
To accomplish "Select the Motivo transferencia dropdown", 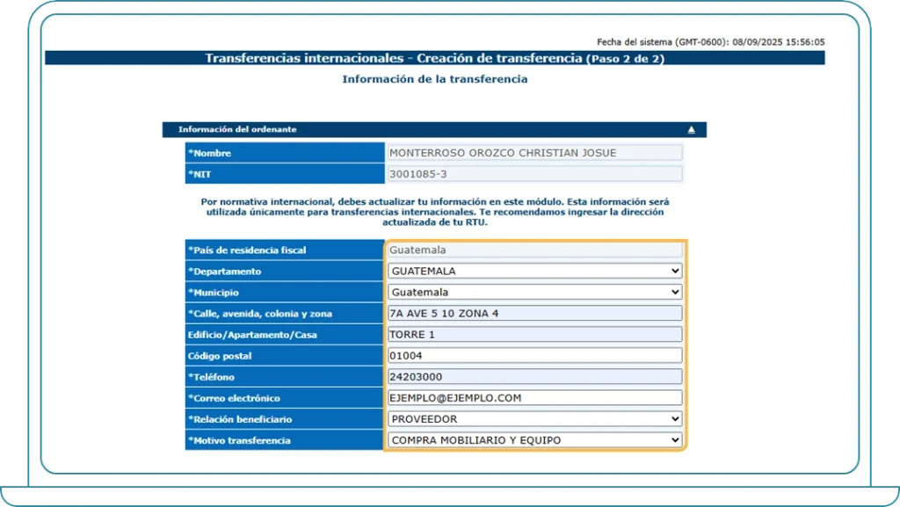I will click(534, 440).
